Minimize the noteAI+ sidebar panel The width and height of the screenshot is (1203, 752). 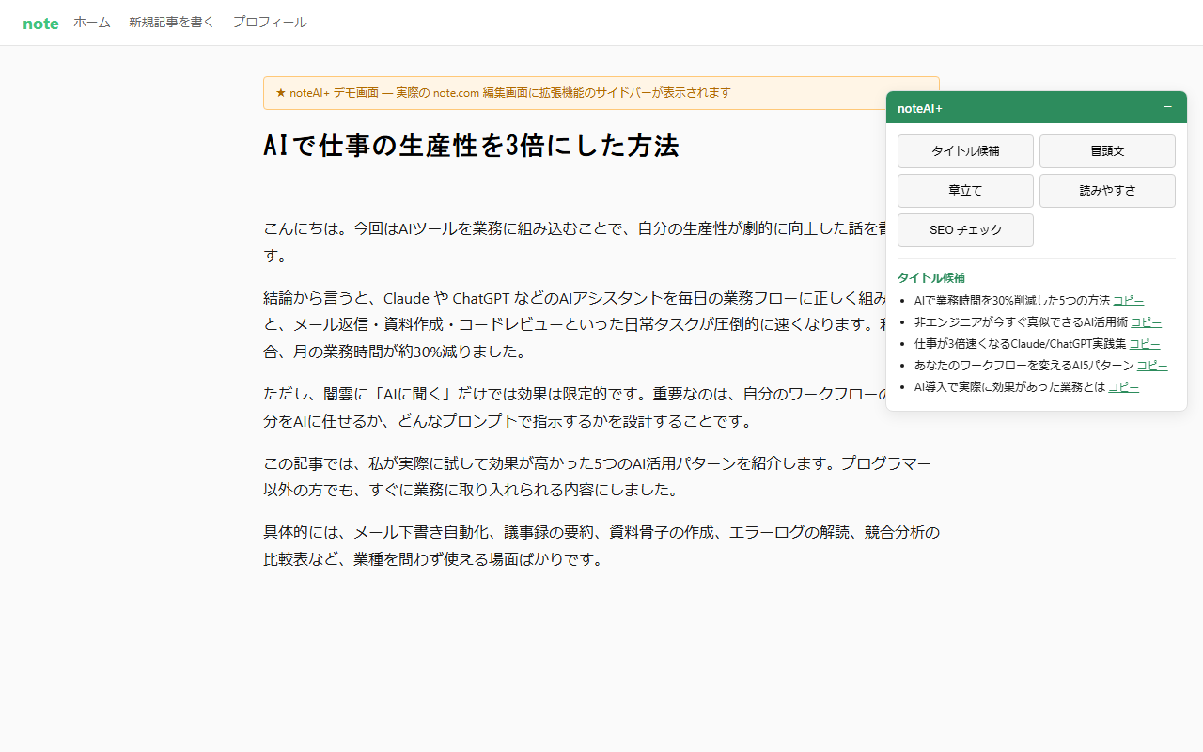[x=1167, y=107]
